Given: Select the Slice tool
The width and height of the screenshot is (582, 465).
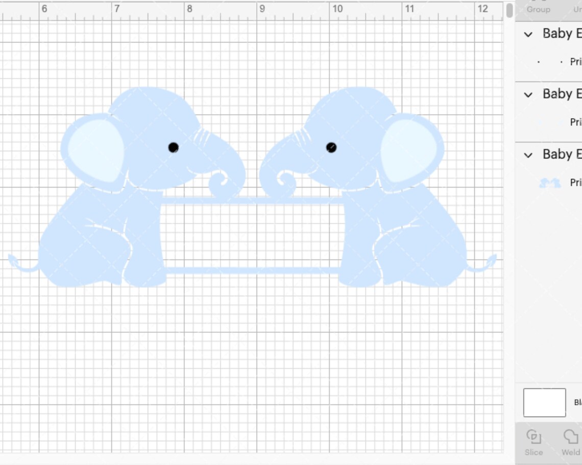Looking at the screenshot, I should click(533, 443).
